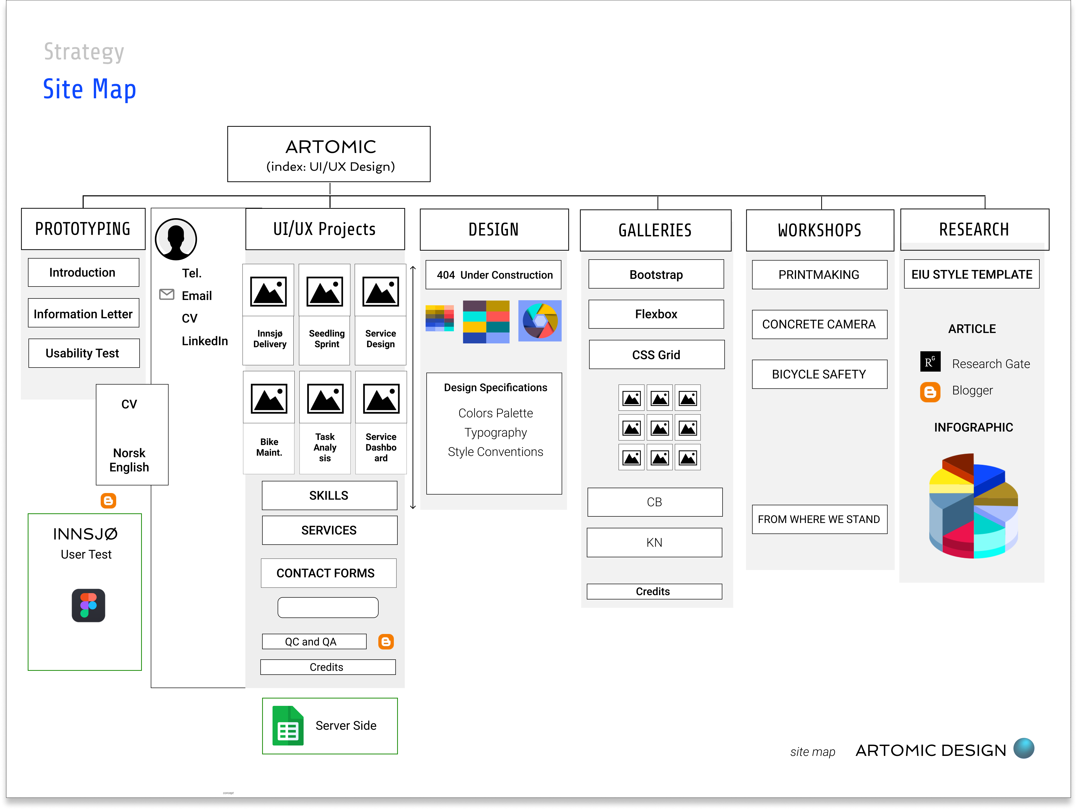This screenshot has height=810, width=1077.
Task: Open the Seedling Sprint image placeholder
Action: [324, 291]
